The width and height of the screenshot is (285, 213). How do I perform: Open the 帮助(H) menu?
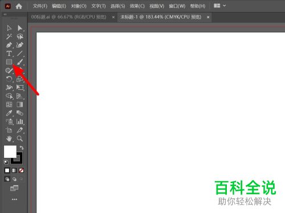pyautogui.click(x=198, y=6)
